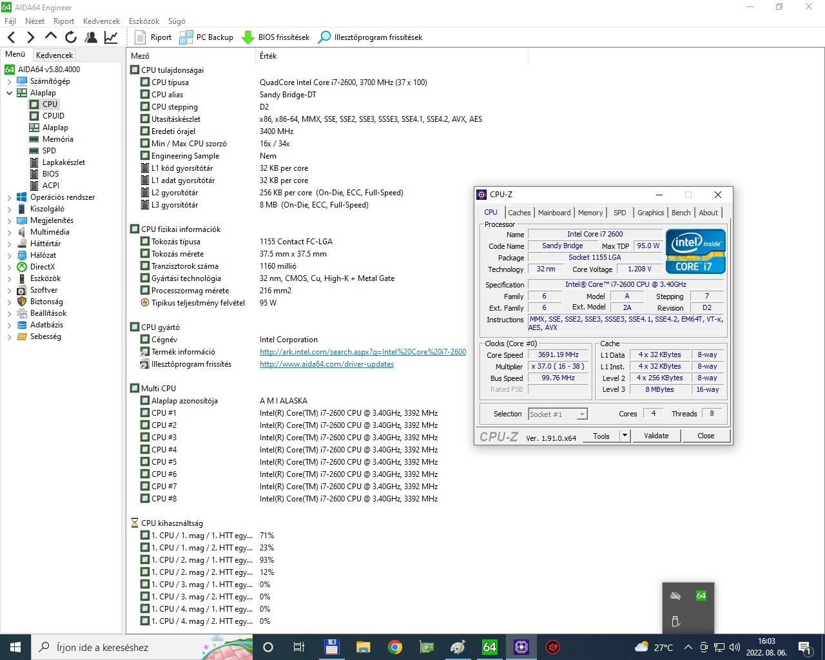The image size is (825, 660).
Task: Switch to the Caches tab in CPU-Z
Action: (x=519, y=213)
